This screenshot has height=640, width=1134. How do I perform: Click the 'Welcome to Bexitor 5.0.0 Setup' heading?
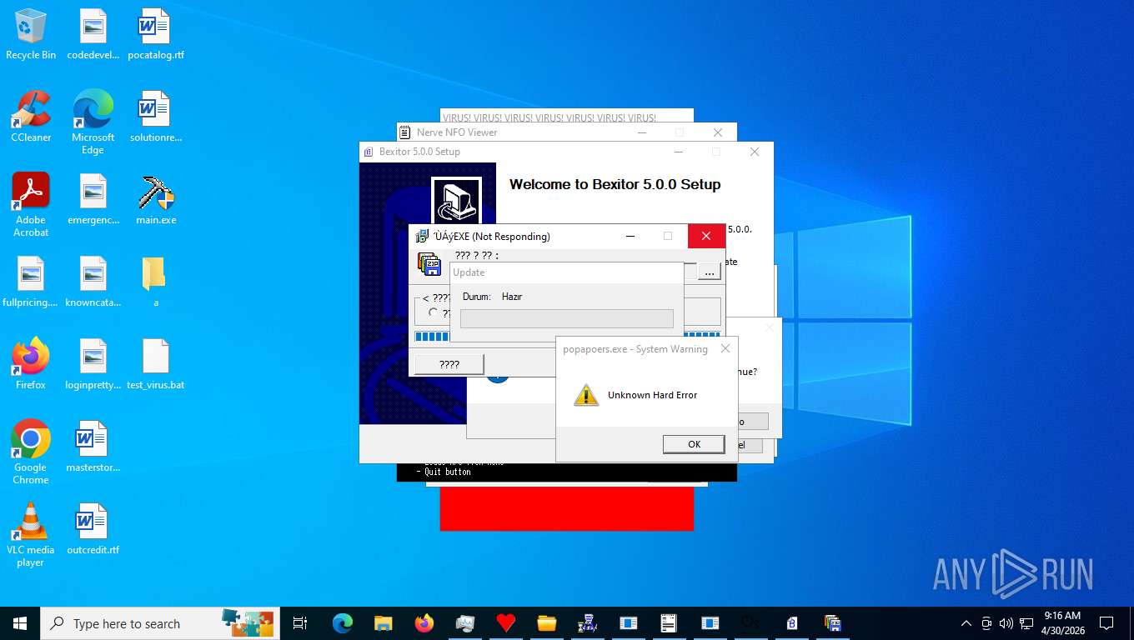coord(615,184)
